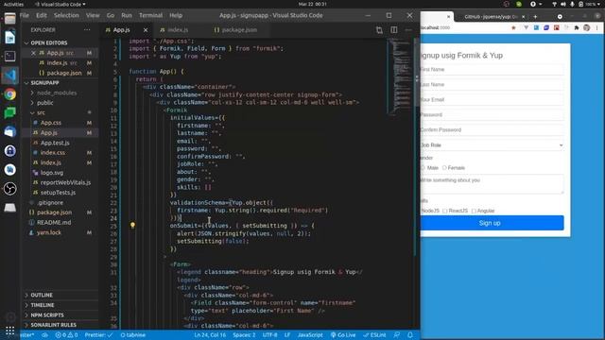Image resolution: width=605 pixels, height=340 pixels.
Task: Open changes compare icon in the editor toolbar
Action: click(x=379, y=29)
